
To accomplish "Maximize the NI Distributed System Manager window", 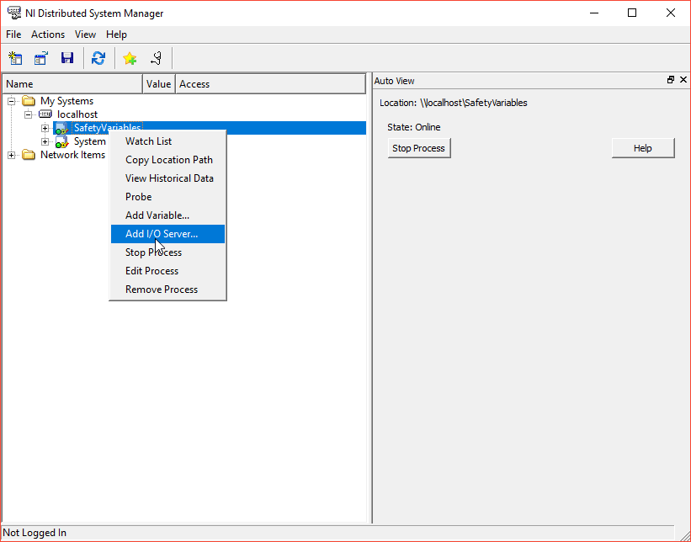I will pos(632,13).
